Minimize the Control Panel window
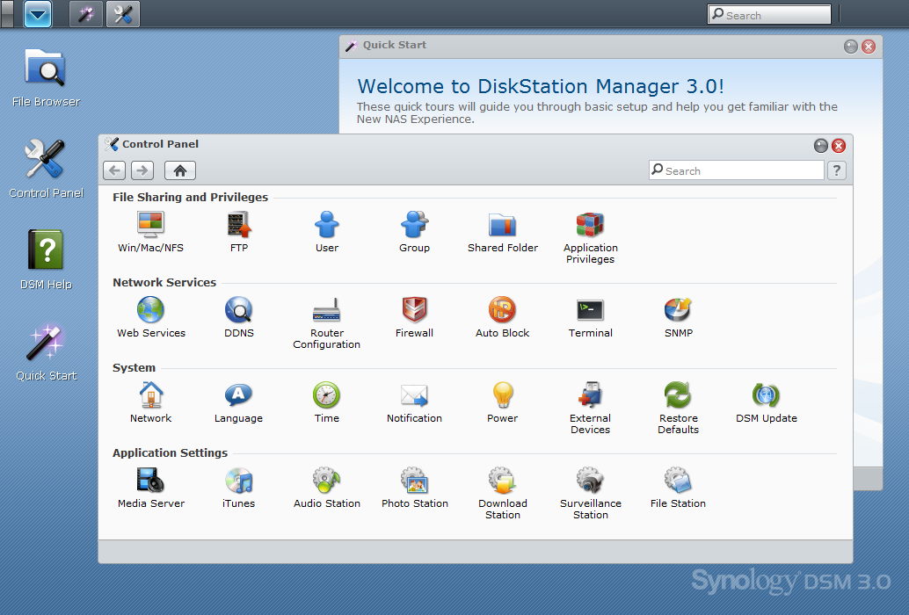Viewport: 909px width, 615px height. coord(820,145)
